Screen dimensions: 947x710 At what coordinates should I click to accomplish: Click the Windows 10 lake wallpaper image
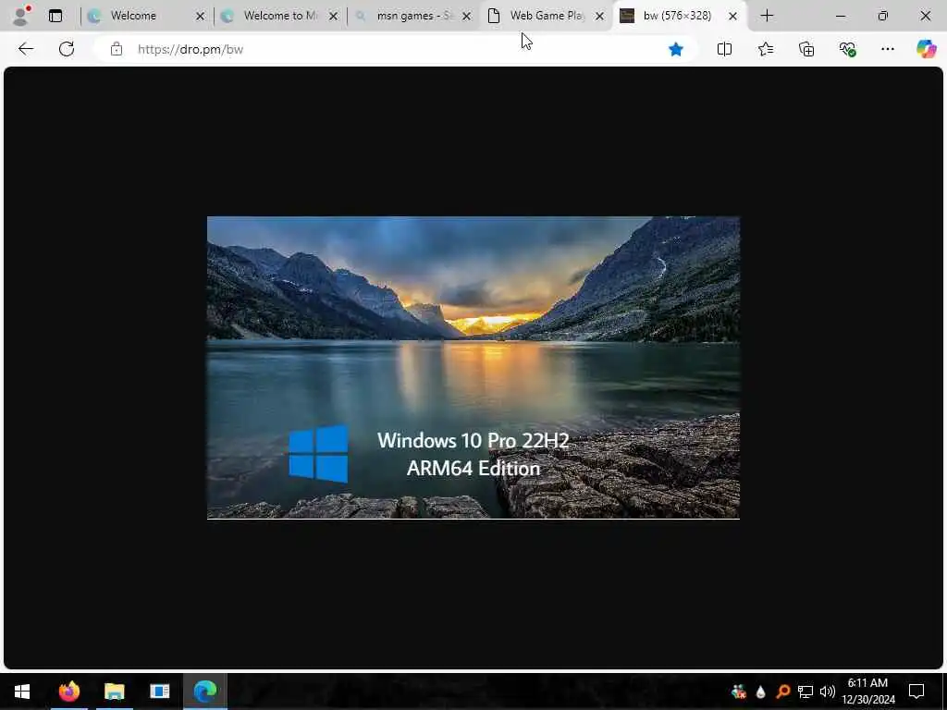pyautogui.click(x=473, y=367)
